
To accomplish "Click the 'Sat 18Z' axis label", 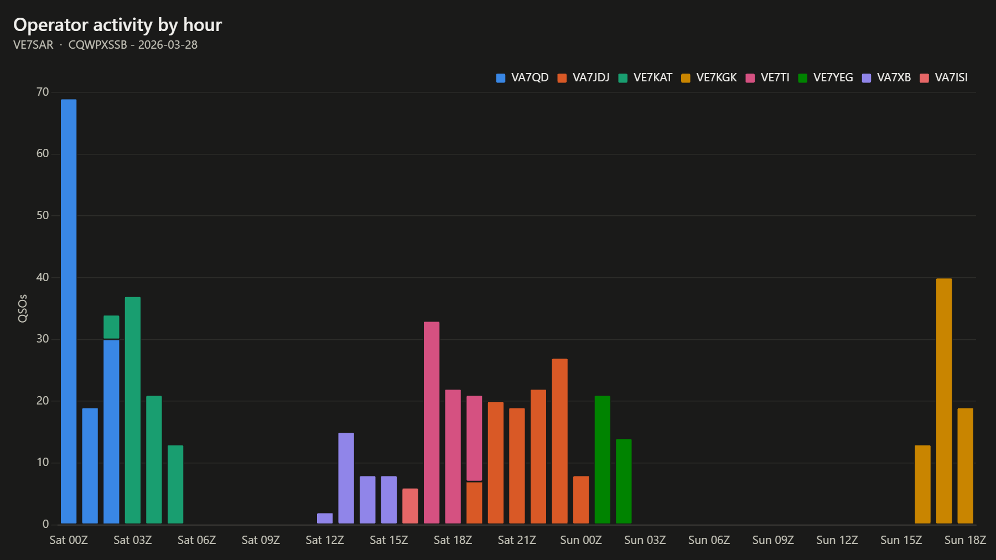I will click(x=453, y=540).
